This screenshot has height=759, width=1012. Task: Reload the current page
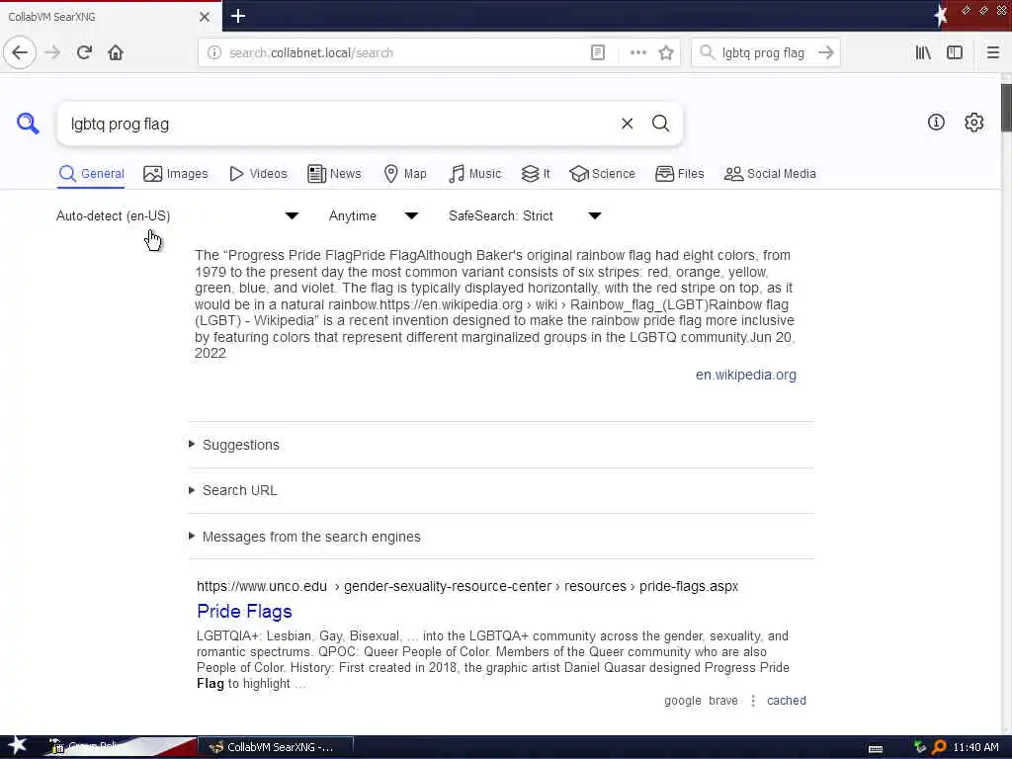(84, 52)
